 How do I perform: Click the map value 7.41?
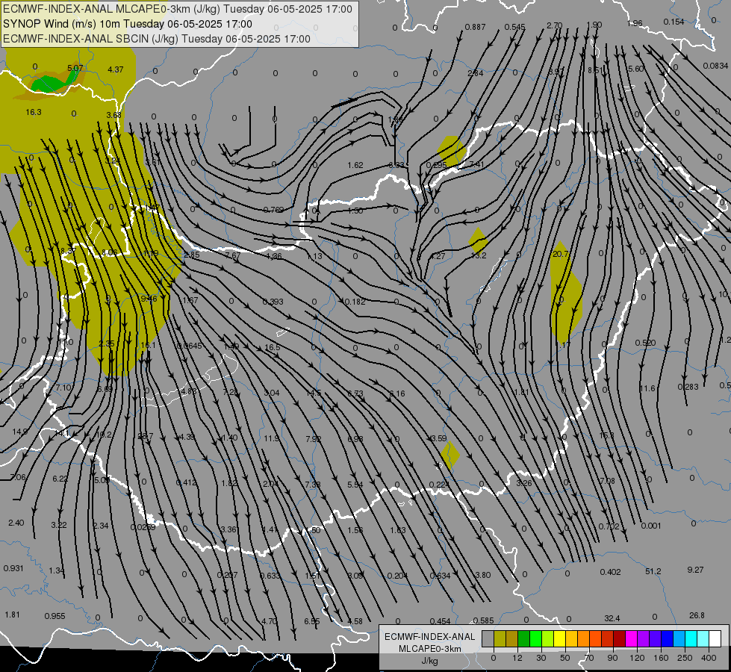[477, 164]
